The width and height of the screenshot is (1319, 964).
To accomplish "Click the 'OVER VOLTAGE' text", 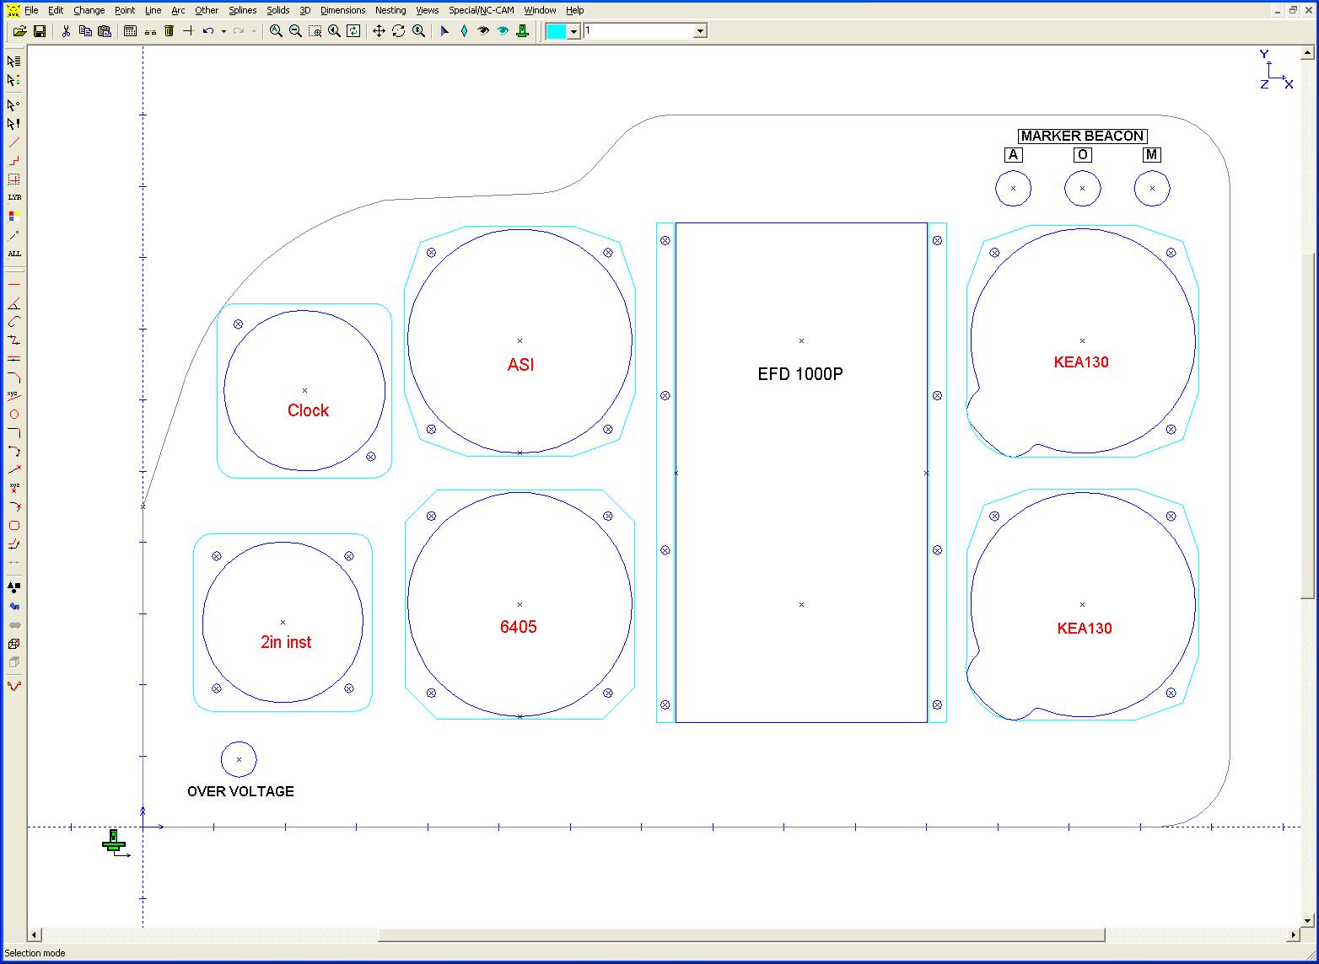I will click(x=240, y=791).
